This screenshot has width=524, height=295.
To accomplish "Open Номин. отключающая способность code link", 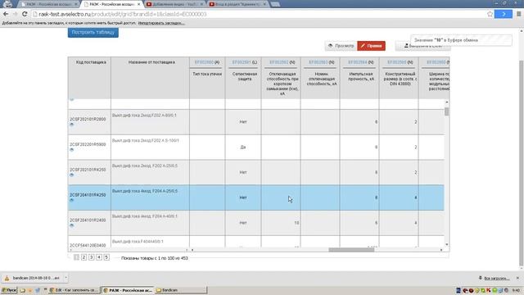I will coord(318,62).
